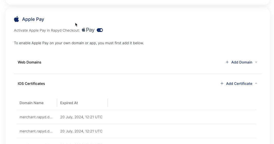The image size is (274, 144).
Task: Click the Apple logo beside Apple Pay heading
Action: pyautogui.click(x=16, y=19)
